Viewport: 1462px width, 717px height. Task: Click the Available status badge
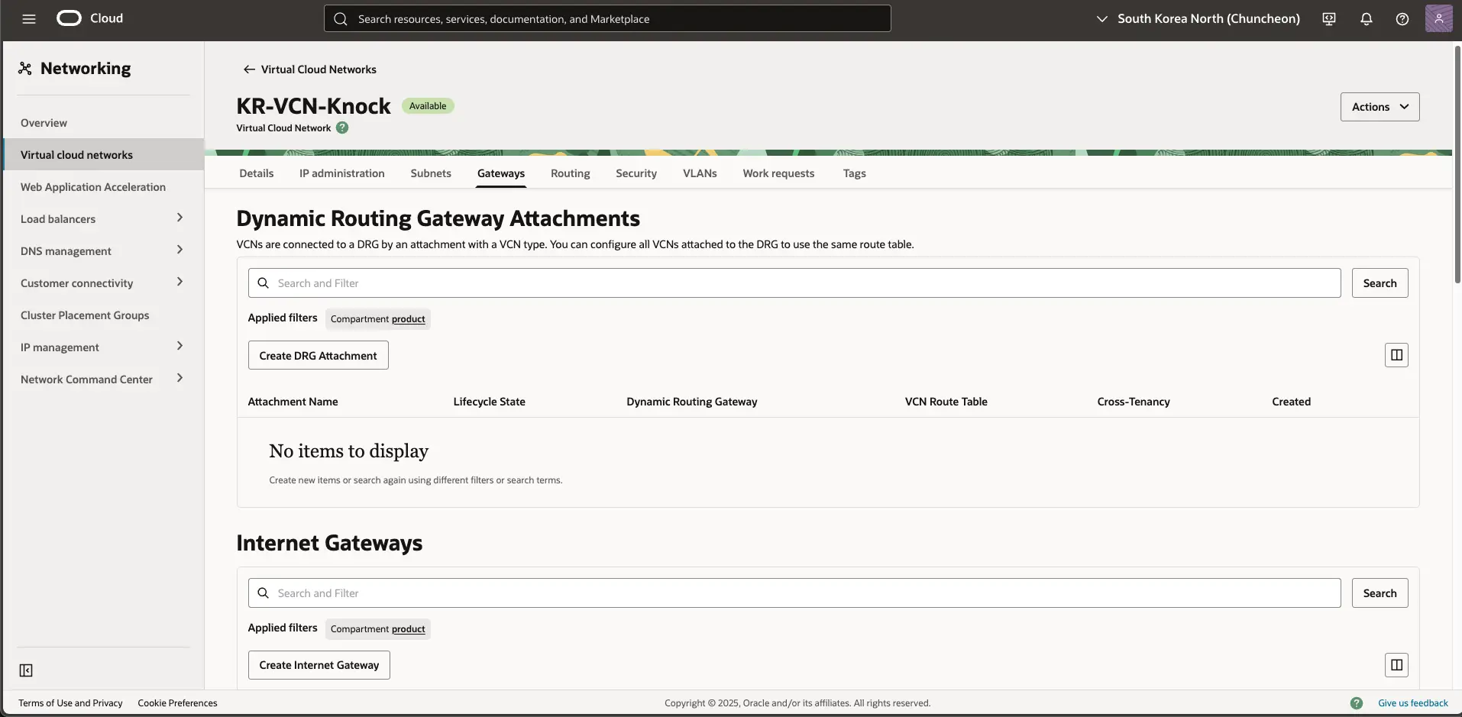428,106
